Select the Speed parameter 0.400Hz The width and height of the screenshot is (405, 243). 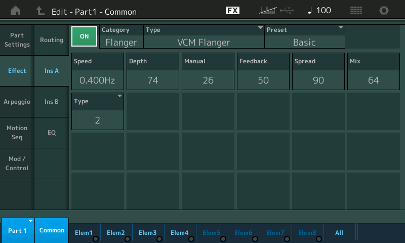click(x=98, y=71)
